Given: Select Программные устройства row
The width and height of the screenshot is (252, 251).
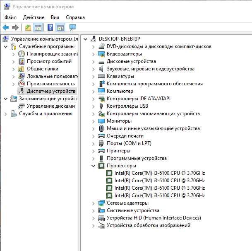Looking at the screenshot, I should [137, 158].
